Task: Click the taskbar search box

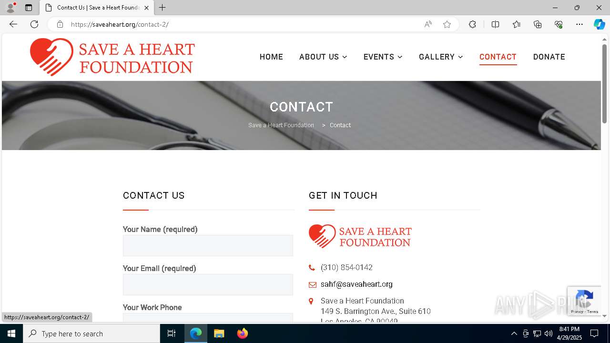Action: coord(91,333)
